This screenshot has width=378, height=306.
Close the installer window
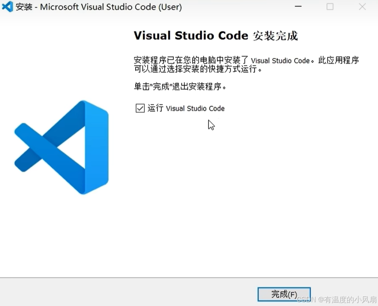(x=363, y=7)
